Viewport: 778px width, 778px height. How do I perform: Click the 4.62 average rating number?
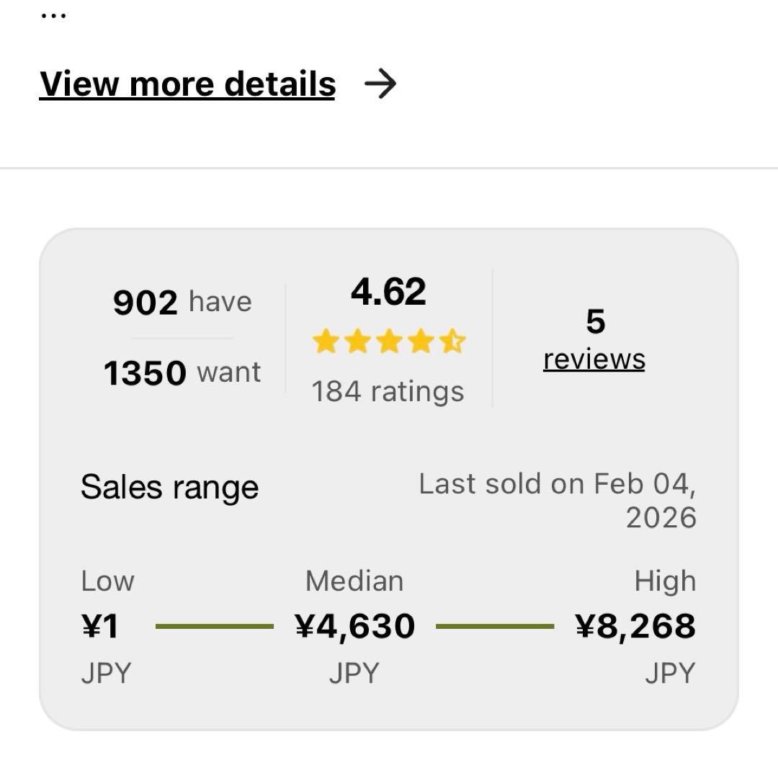click(x=388, y=292)
